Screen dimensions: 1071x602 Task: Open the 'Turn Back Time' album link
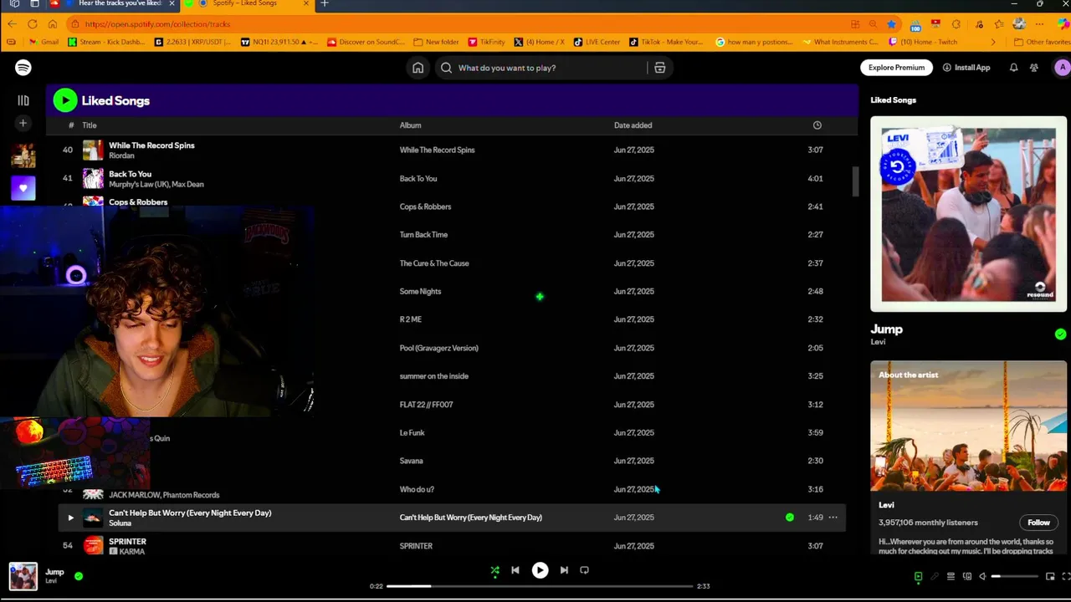pyautogui.click(x=423, y=235)
